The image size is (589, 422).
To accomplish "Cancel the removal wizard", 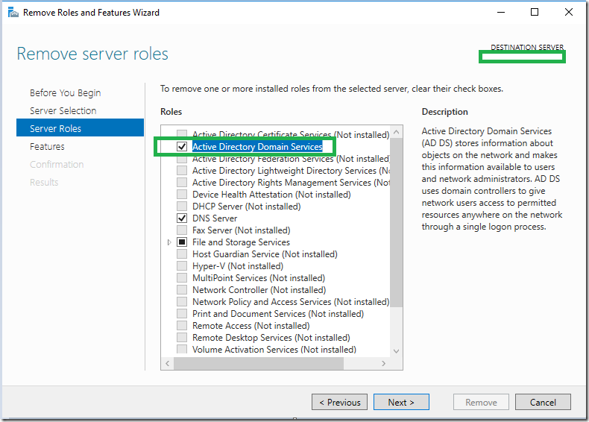I will 543,402.
